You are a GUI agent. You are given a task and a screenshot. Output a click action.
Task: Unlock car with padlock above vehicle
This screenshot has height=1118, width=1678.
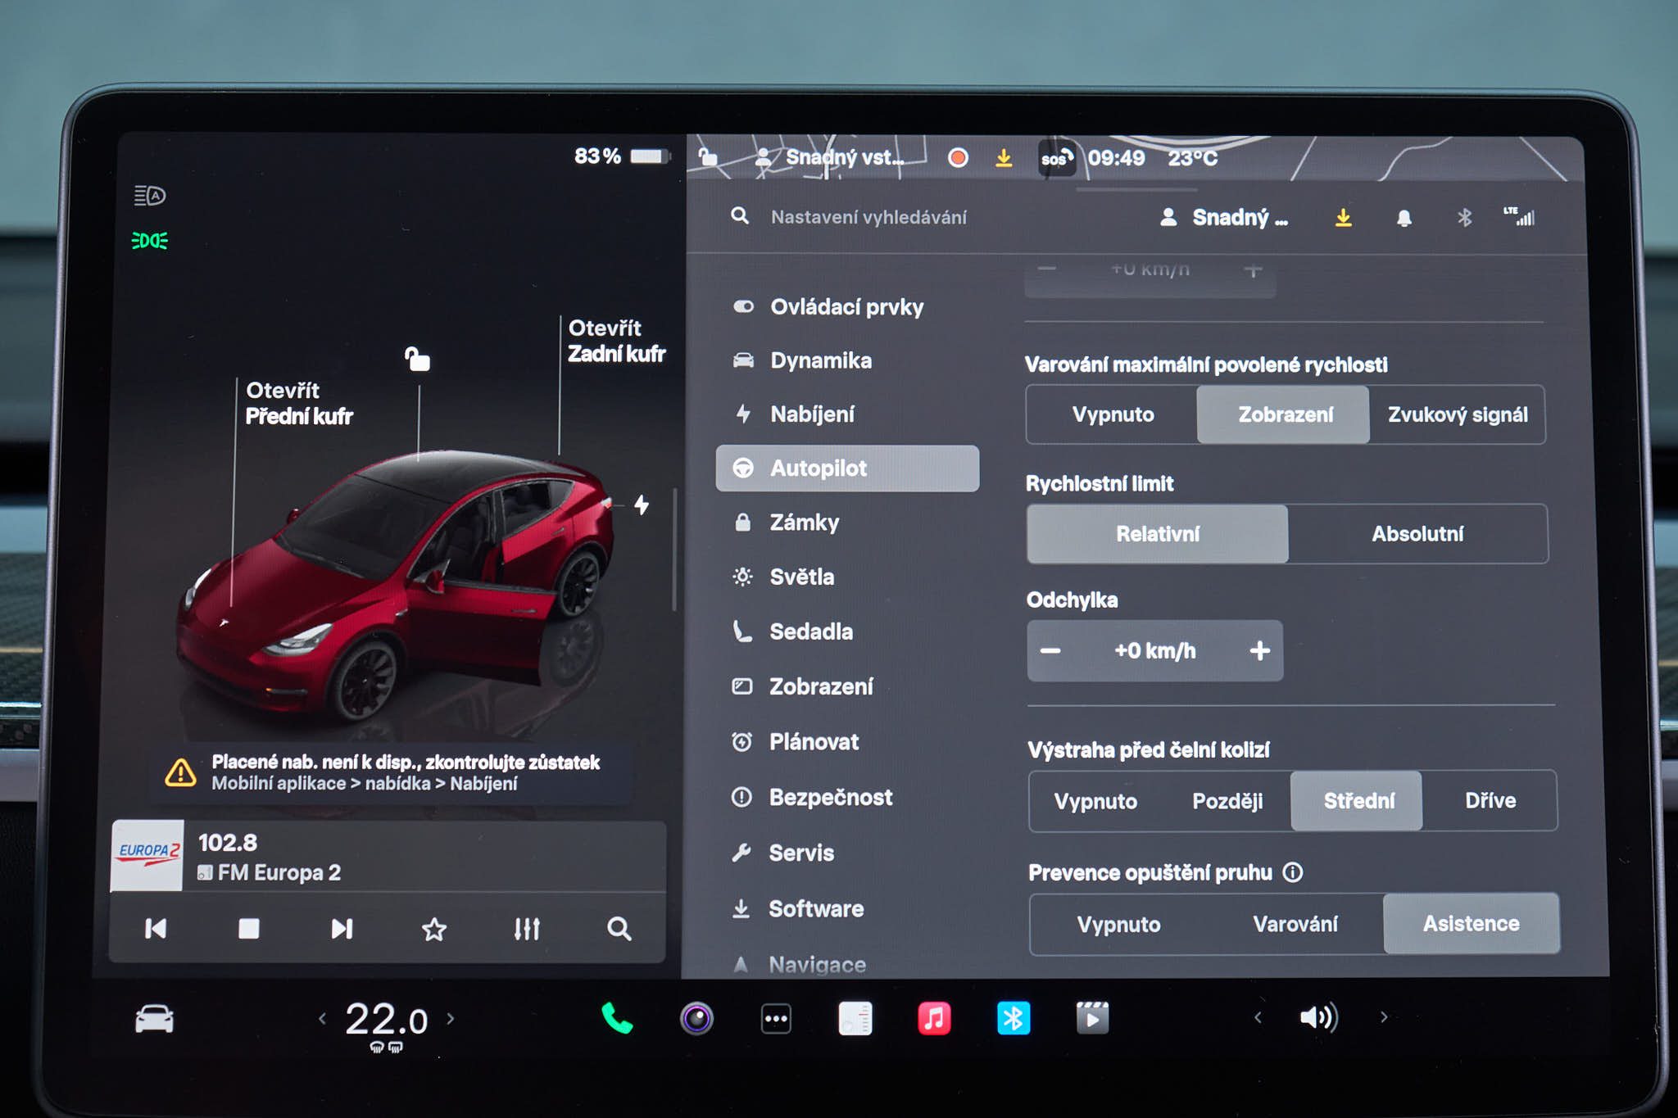coord(417,358)
